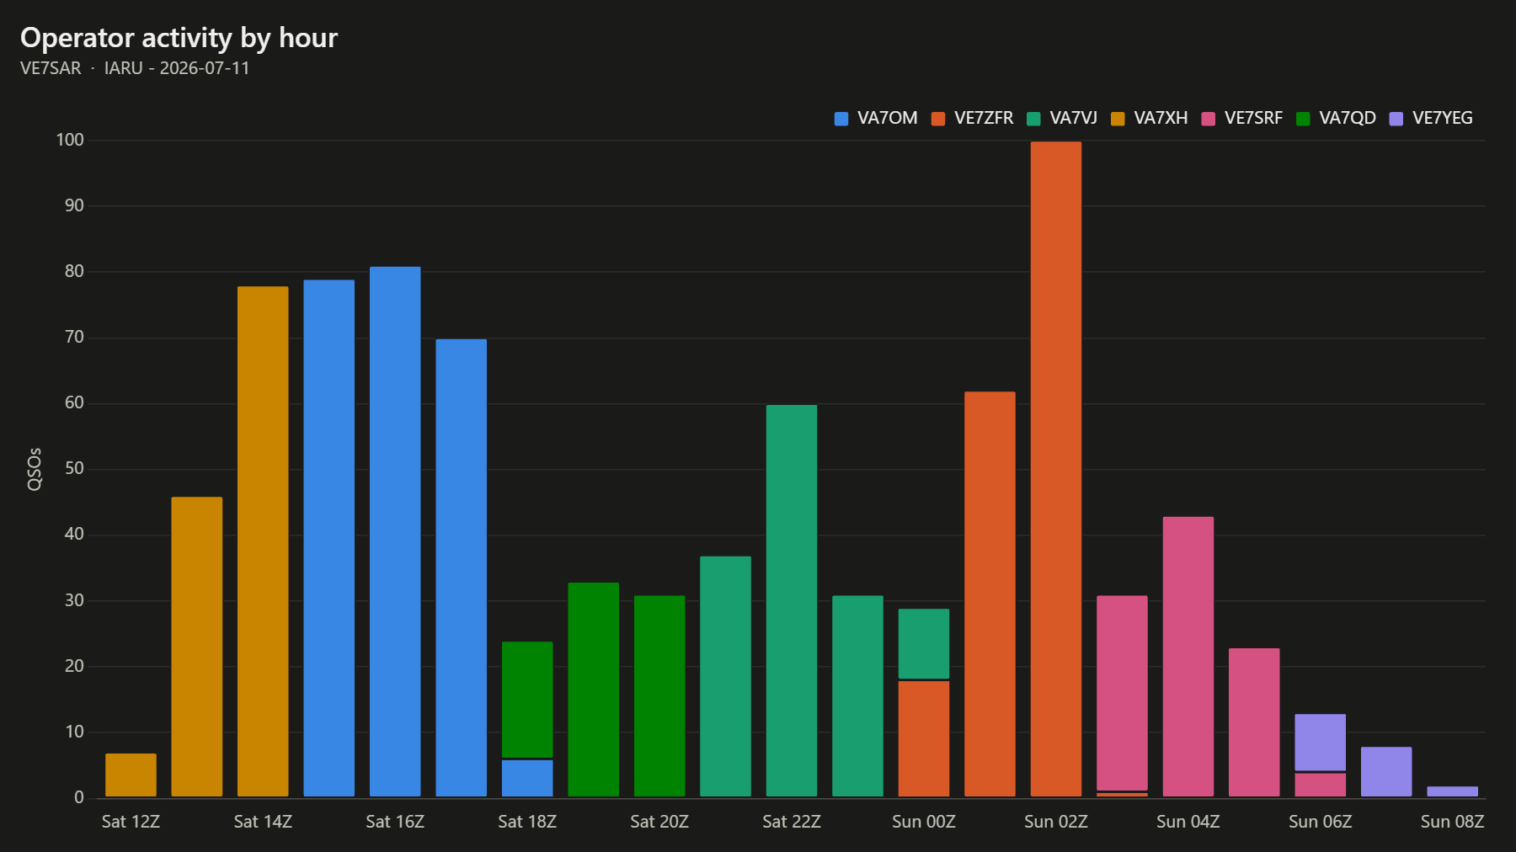Image resolution: width=1516 pixels, height=852 pixels.
Task: Toggle VA7OM series via its blue legend swatch
Action: point(841,119)
